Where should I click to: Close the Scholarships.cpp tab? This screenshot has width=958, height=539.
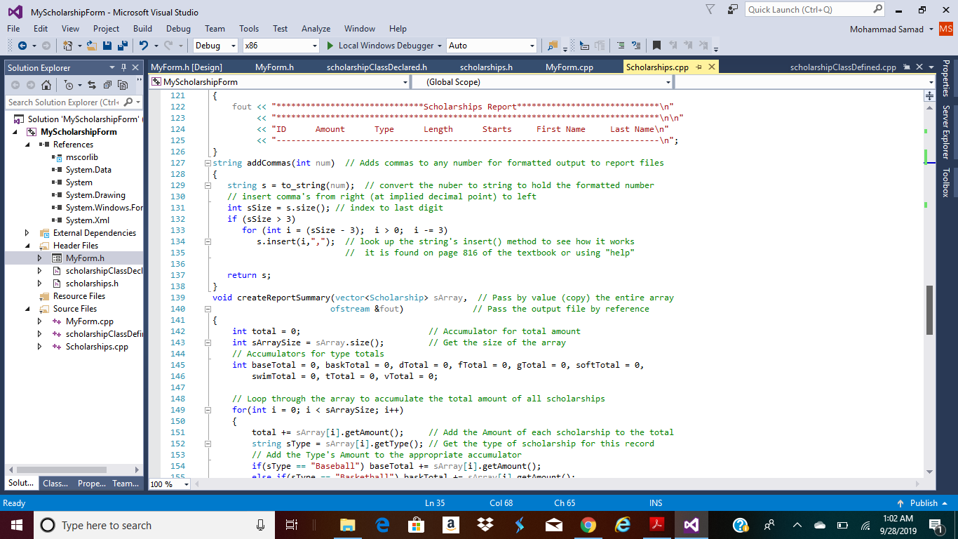coord(712,67)
